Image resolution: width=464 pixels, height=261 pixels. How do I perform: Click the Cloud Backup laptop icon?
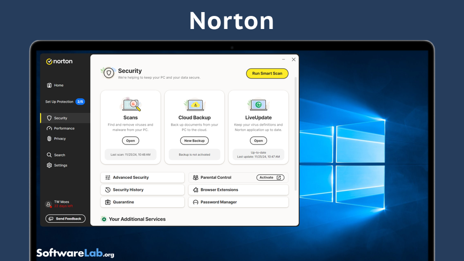coord(194,105)
